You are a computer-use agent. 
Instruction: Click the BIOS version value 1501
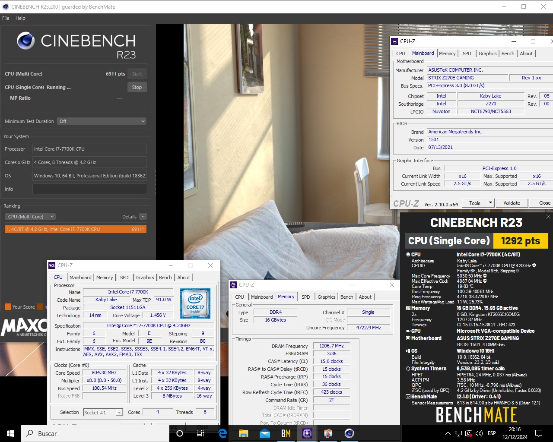(490, 139)
